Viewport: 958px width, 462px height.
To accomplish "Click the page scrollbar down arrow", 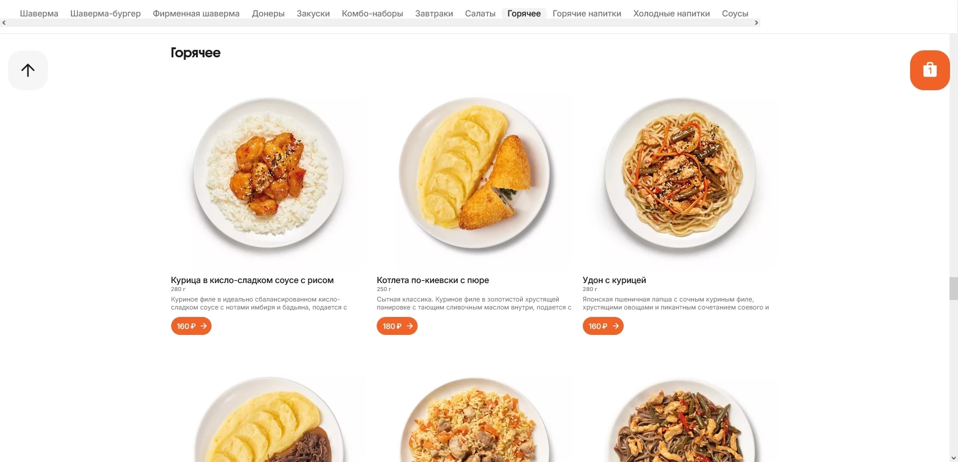I will coord(954,458).
